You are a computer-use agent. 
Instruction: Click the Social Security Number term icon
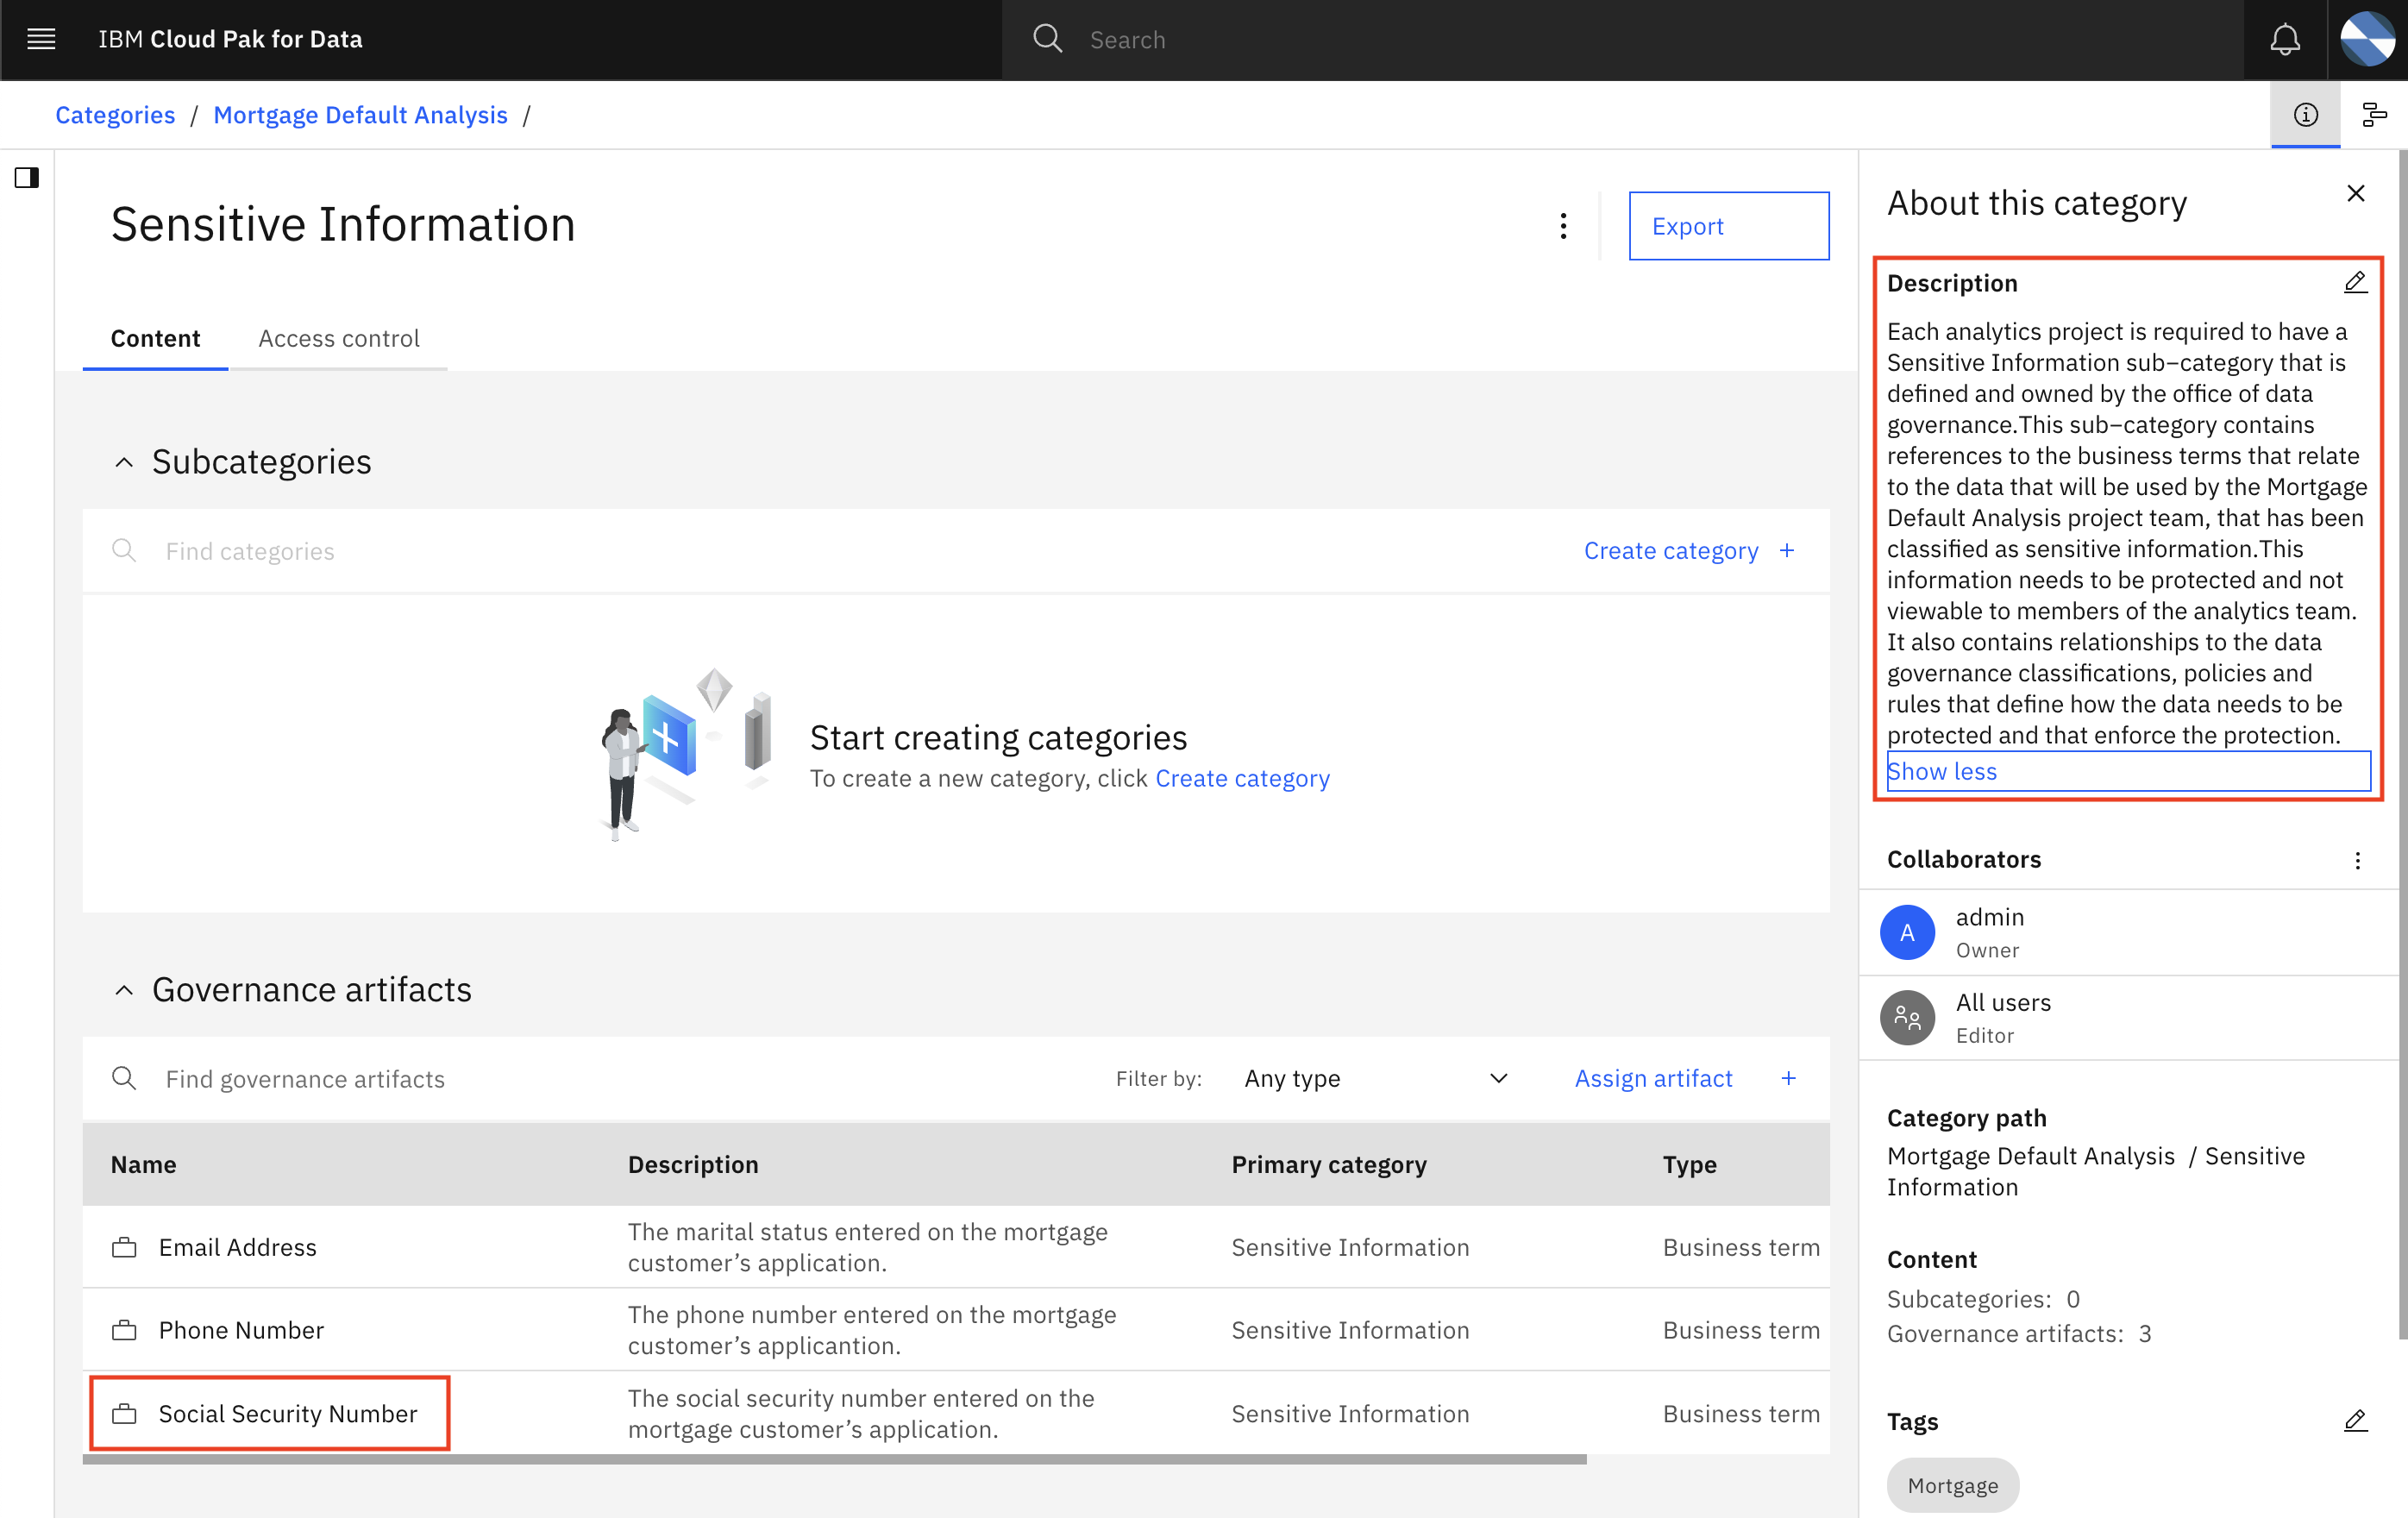point(124,1413)
